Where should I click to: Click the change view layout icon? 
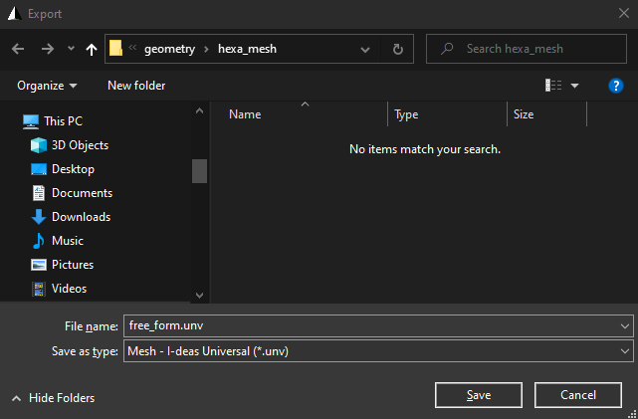coord(553,86)
